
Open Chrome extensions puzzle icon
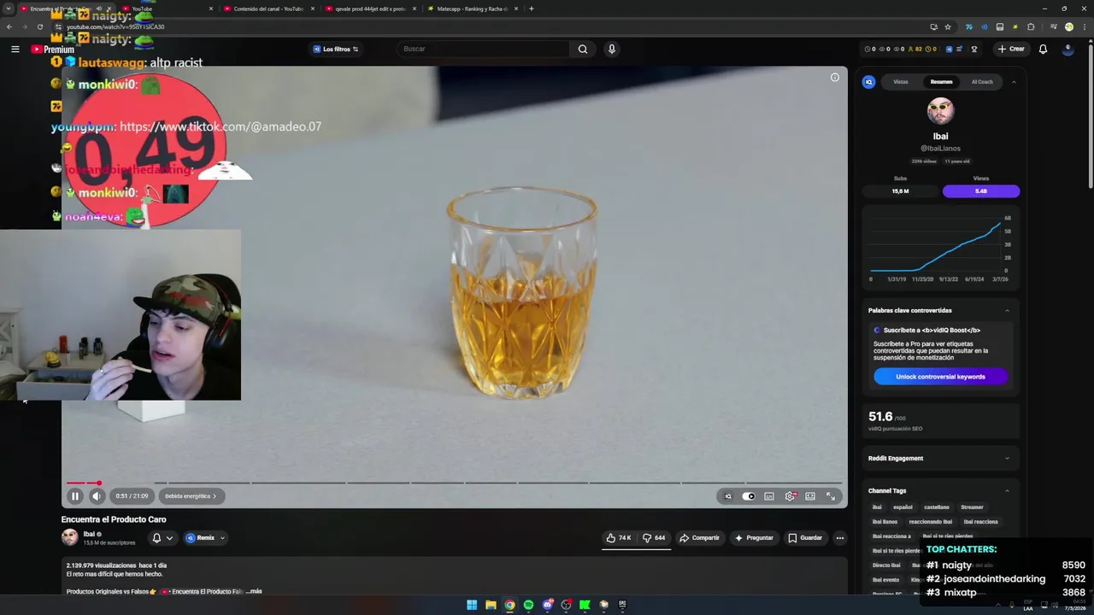point(1031,26)
